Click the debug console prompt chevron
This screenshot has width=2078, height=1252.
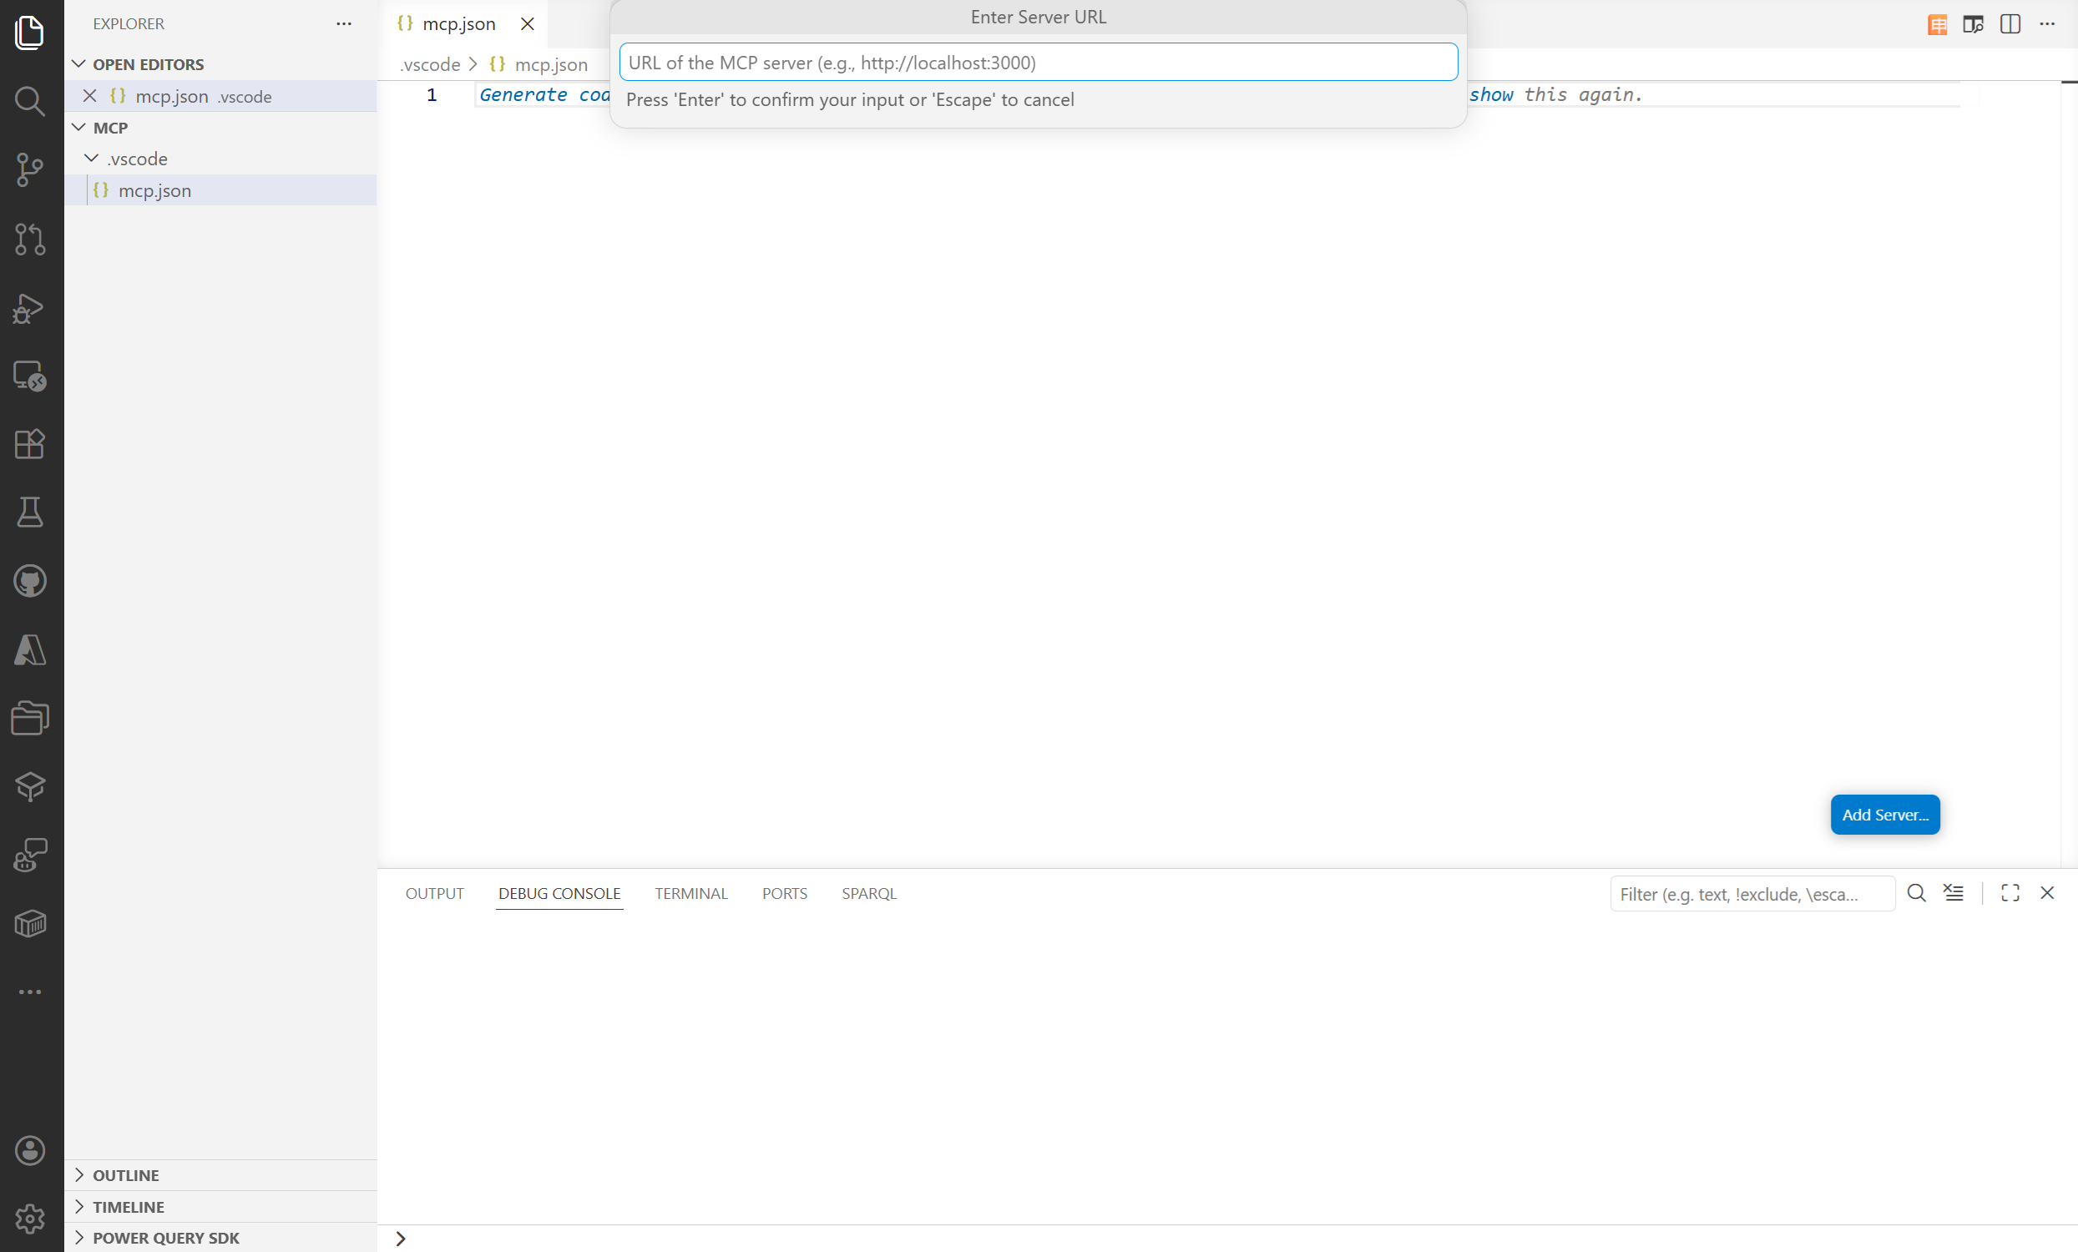[x=401, y=1239]
